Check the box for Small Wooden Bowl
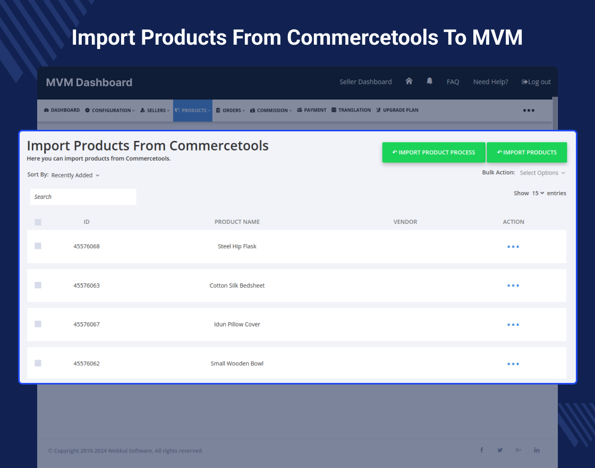Image resolution: width=595 pixels, height=468 pixels. tap(38, 363)
